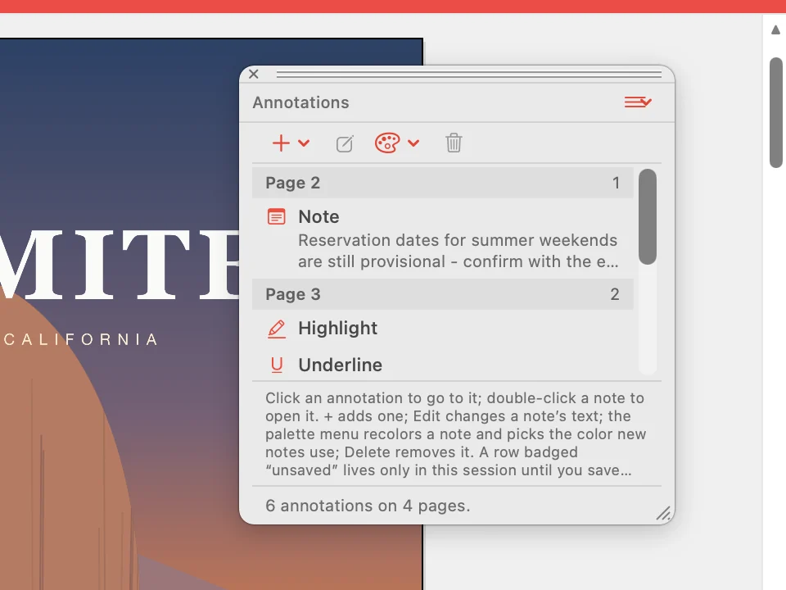Click the panel title drag bar
786x590 pixels.
click(468, 75)
